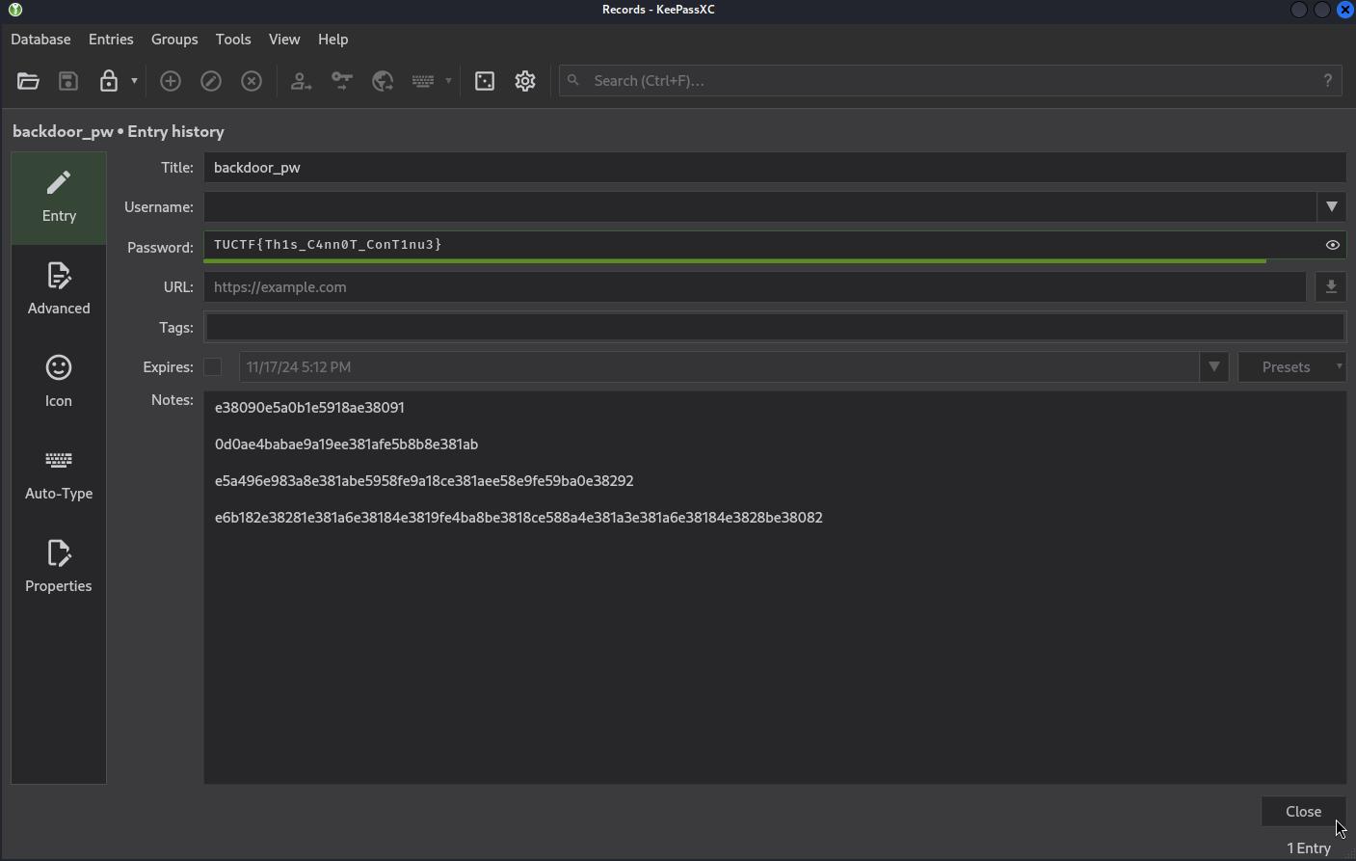Image resolution: width=1356 pixels, height=861 pixels.
Task: Select the Advanced sidebar section
Action: click(x=59, y=288)
